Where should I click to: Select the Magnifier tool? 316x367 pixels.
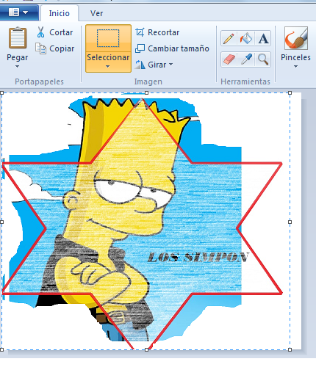coord(263,59)
